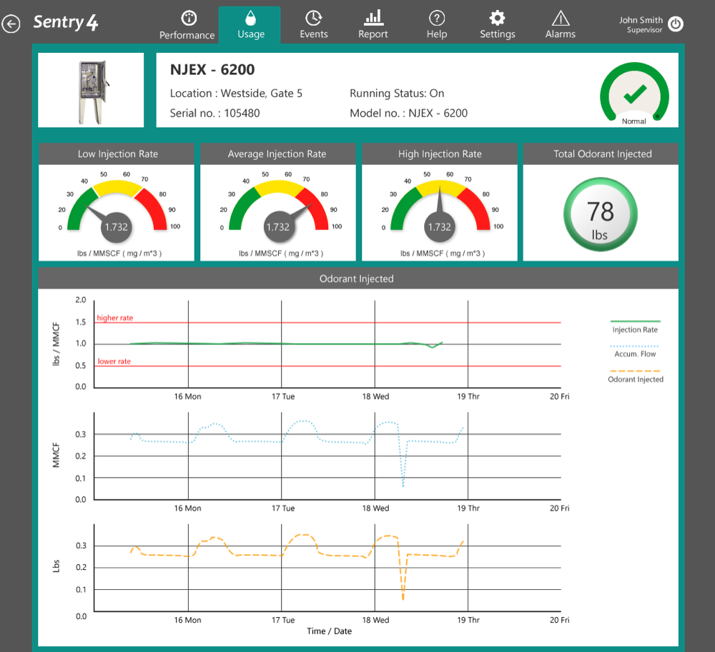Click the John Smith Supervisor name
715x652 pixels.
click(640, 24)
